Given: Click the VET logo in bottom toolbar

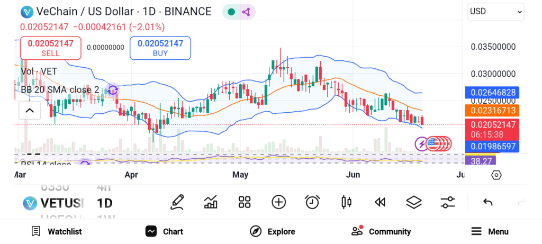Looking at the screenshot, I should pos(30,203).
